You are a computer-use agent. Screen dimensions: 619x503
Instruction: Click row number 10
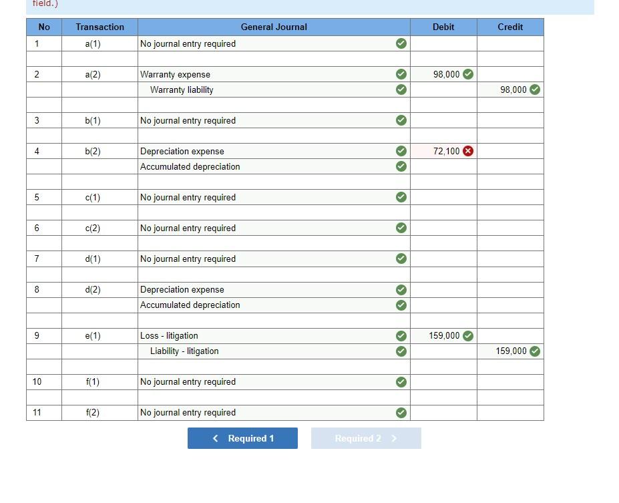point(37,382)
